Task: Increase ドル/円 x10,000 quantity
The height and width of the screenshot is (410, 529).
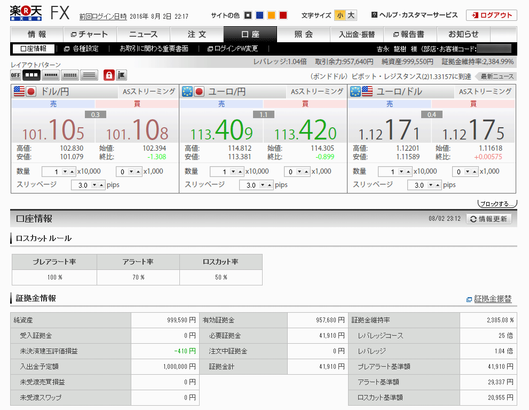Action: (72, 172)
